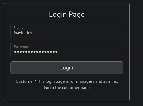The image size is (143, 106).
Task: Click the 'Go to the' text before the link
Action: 52,88
